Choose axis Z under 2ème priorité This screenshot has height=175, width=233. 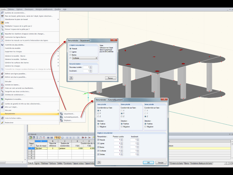[x=122, y=116]
